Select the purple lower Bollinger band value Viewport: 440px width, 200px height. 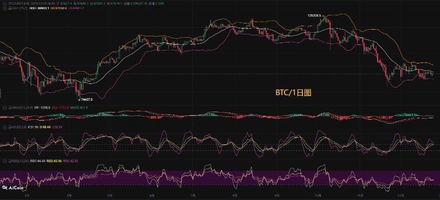(76, 8)
